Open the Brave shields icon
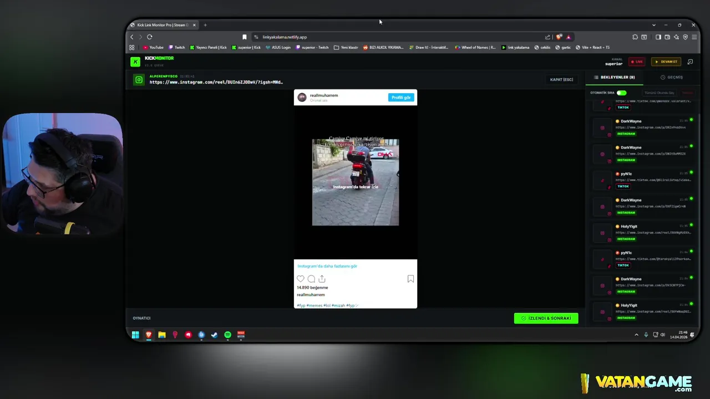The width and height of the screenshot is (710, 399). click(x=559, y=37)
